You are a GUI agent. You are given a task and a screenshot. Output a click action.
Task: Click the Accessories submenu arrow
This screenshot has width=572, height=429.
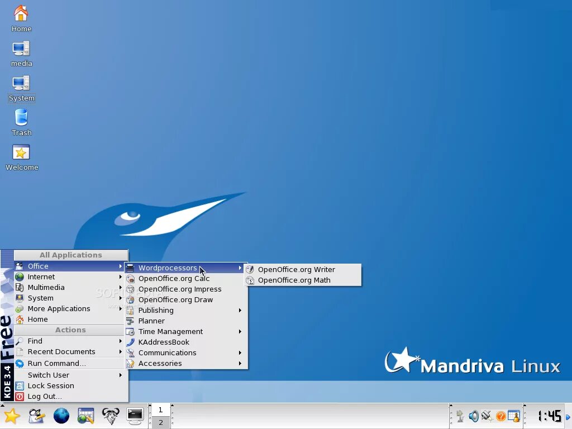240,363
